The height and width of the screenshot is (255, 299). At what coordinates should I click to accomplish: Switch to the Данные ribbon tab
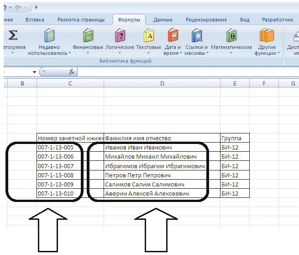[x=163, y=20]
